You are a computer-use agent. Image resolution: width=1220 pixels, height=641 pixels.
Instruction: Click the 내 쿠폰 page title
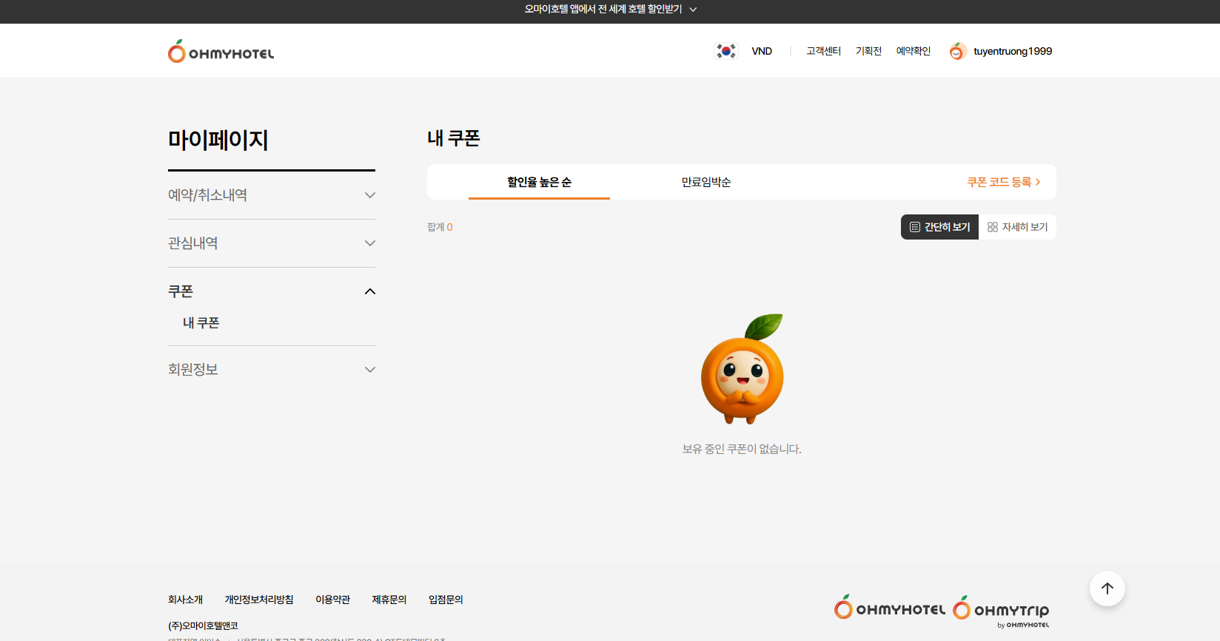[x=454, y=138]
